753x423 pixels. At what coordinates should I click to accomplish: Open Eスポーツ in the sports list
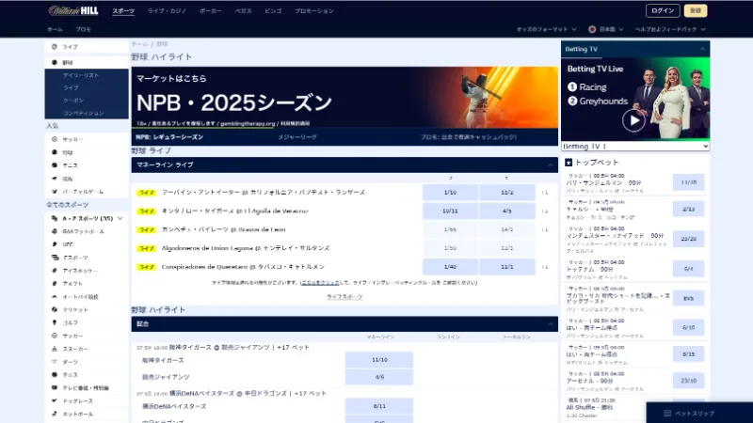pos(87,258)
